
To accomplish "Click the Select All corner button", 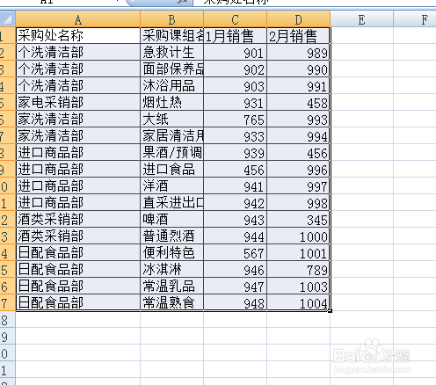I will pyautogui.click(x=7, y=19).
